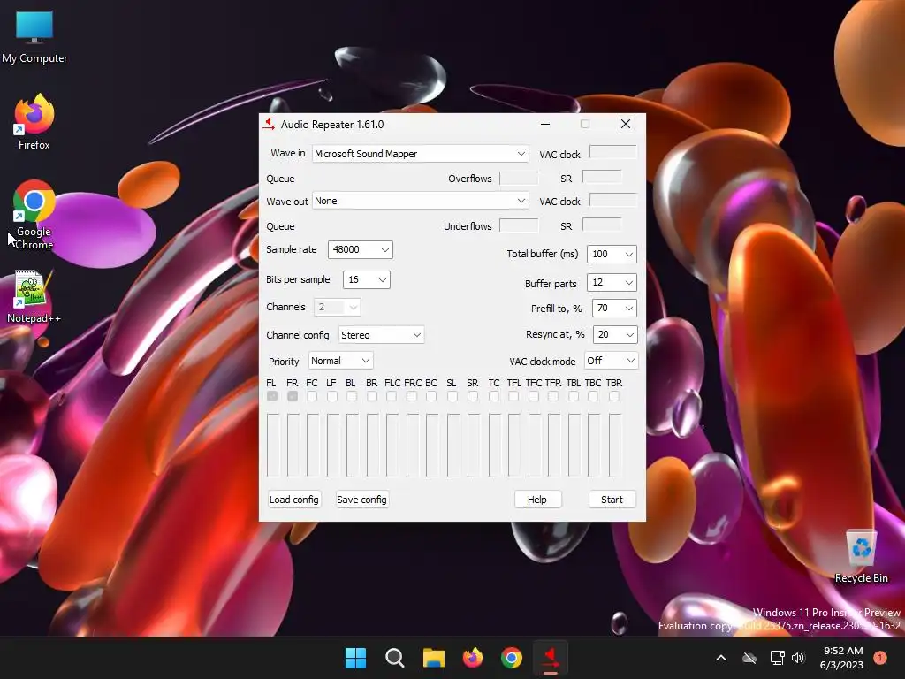Enable the BC channel checkbox
The image size is (905, 679).
431,396
